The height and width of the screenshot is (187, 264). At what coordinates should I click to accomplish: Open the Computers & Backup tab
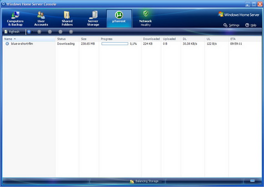tap(15, 19)
